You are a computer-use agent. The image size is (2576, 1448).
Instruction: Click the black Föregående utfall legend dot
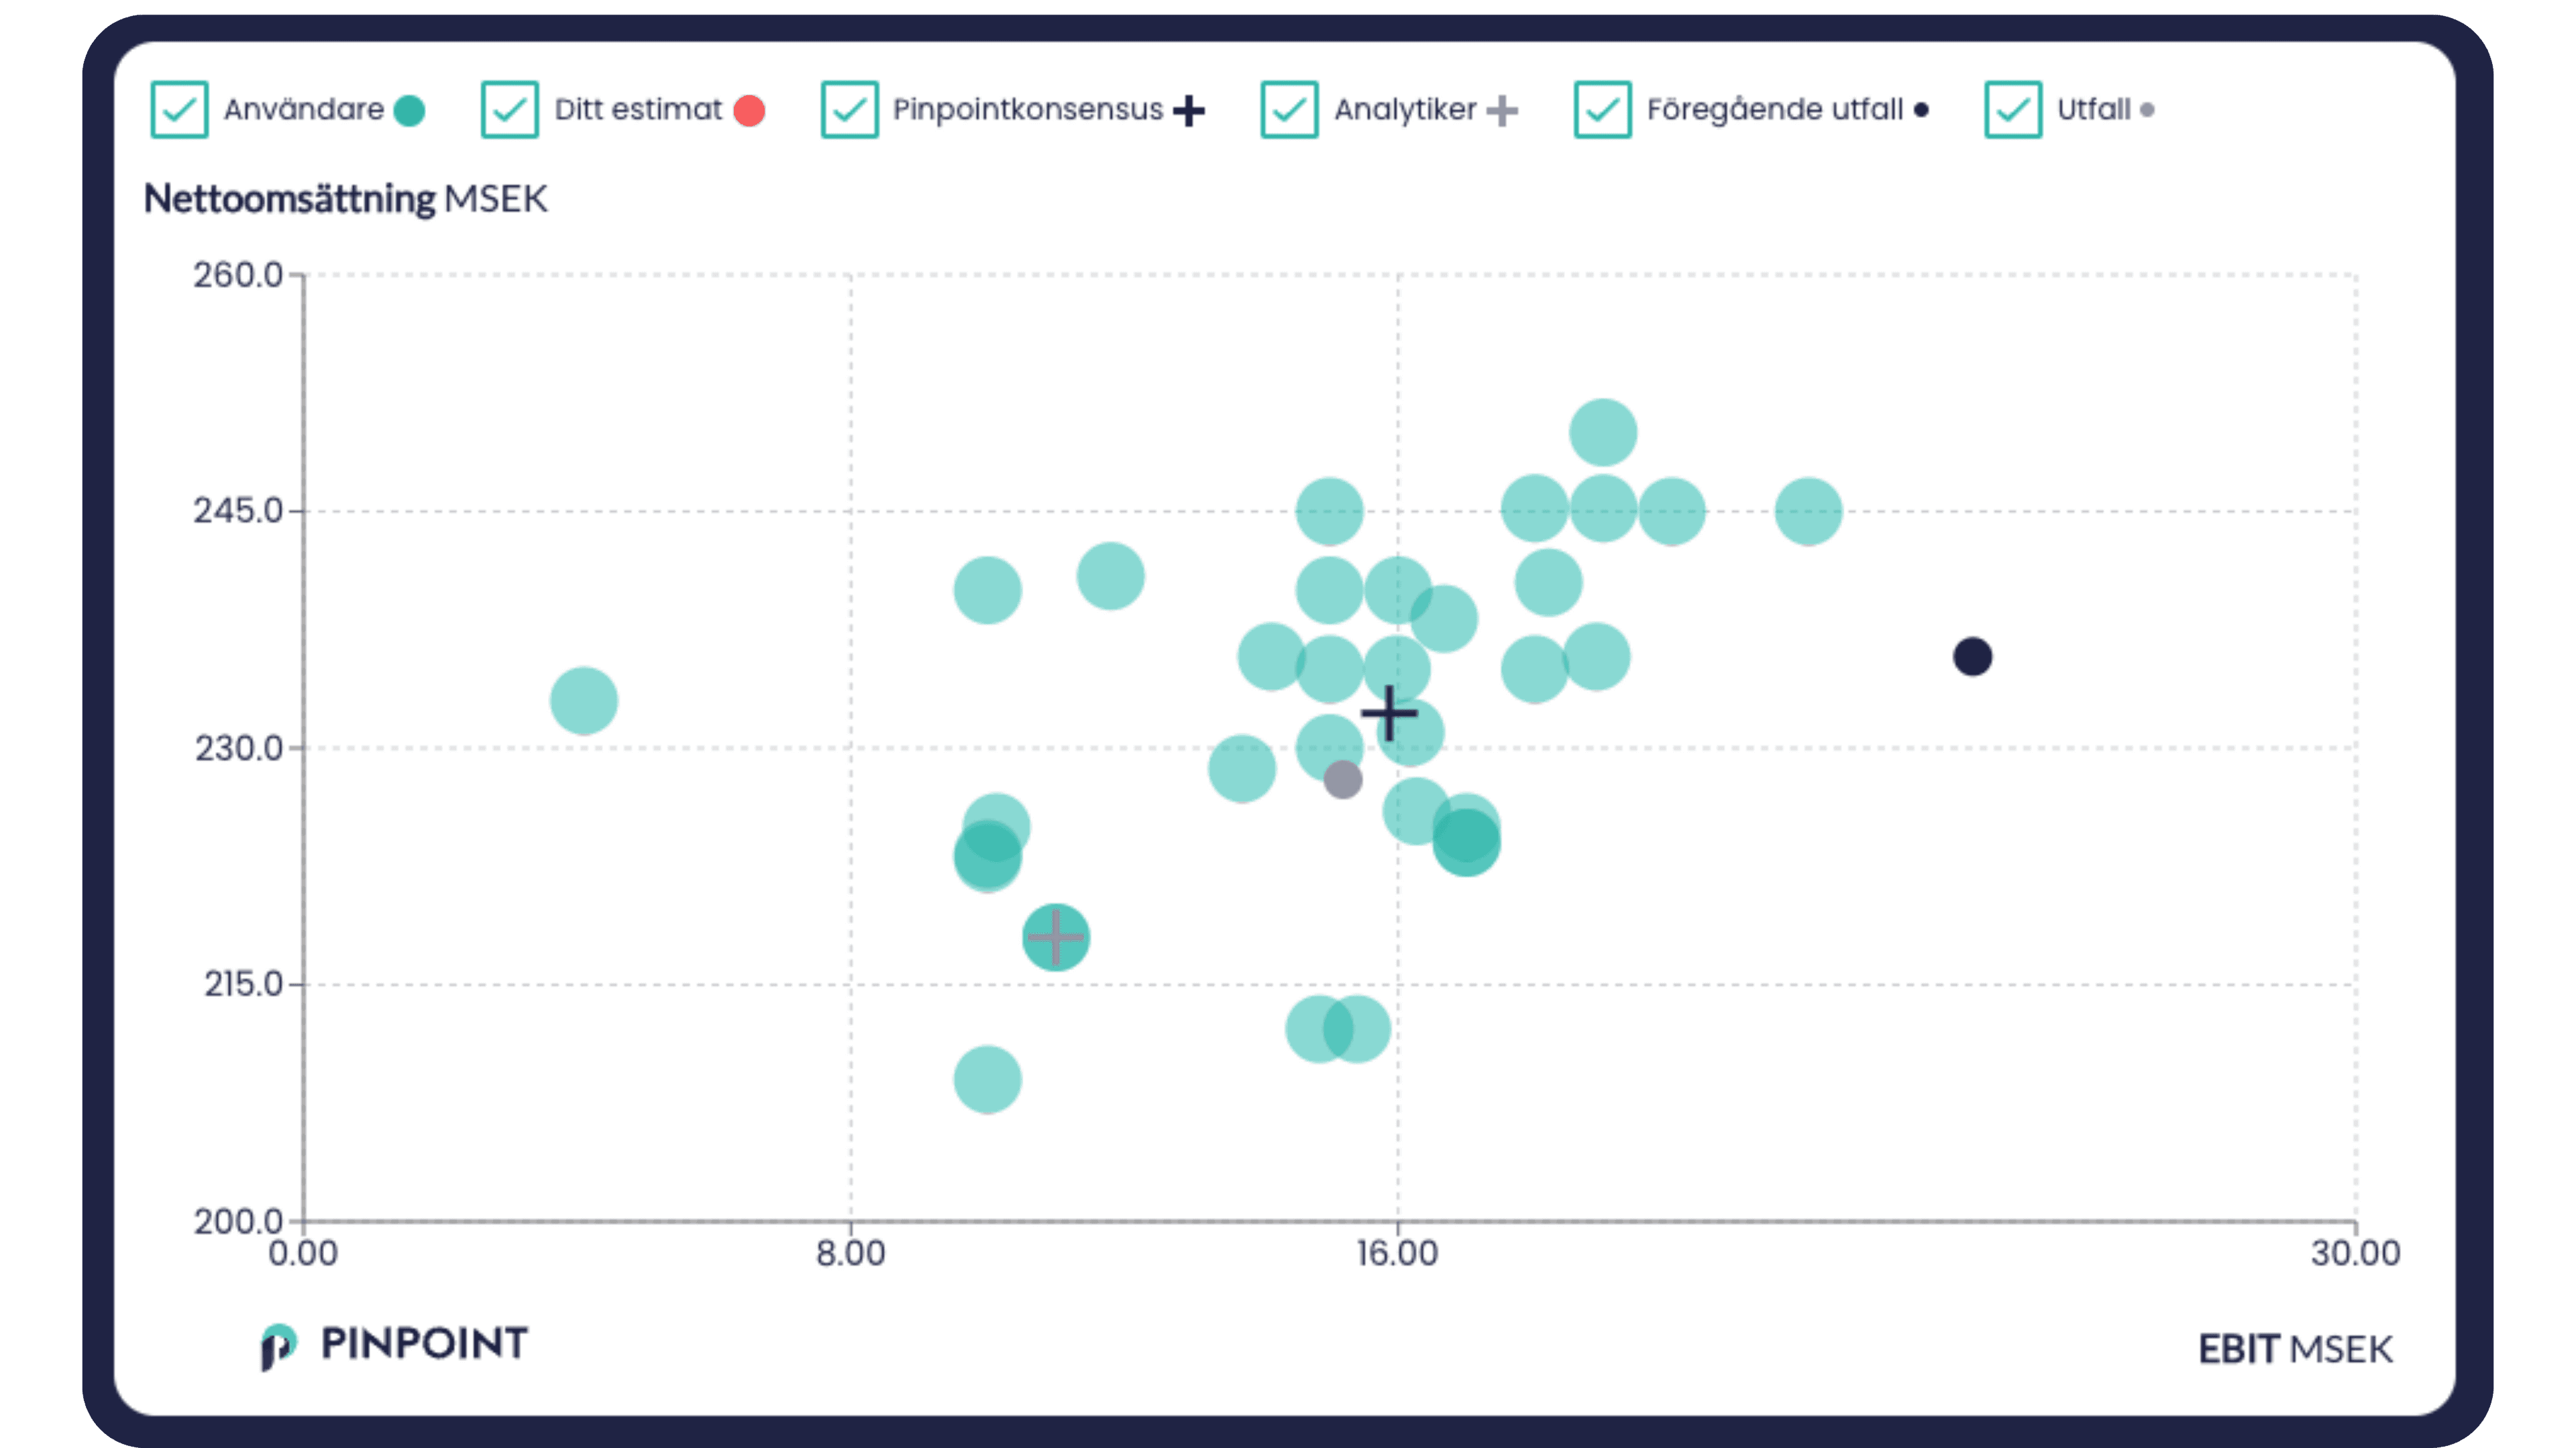1921,110
